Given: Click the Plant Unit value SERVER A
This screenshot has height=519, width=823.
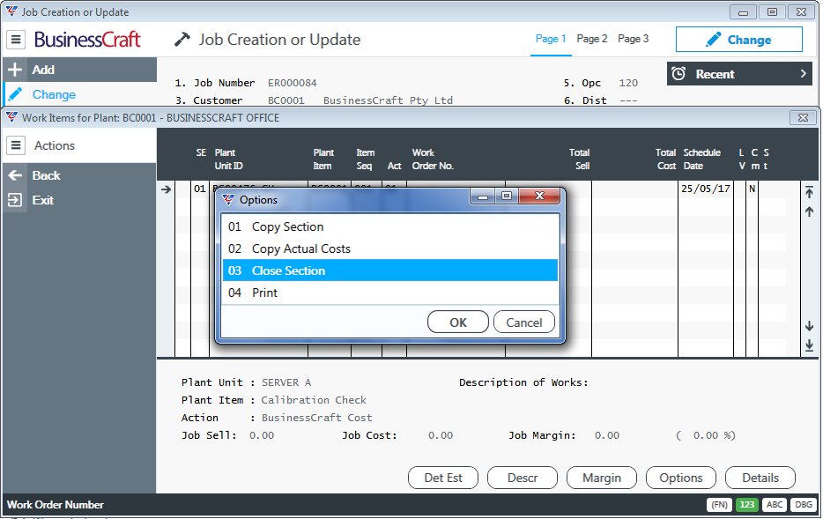Looking at the screenshot, I should coord(286,382).
